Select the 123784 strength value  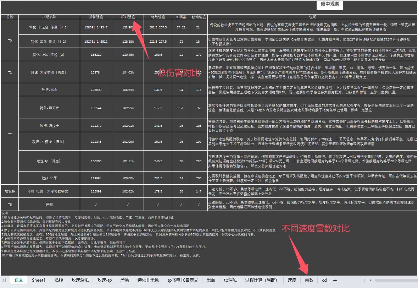96,72
